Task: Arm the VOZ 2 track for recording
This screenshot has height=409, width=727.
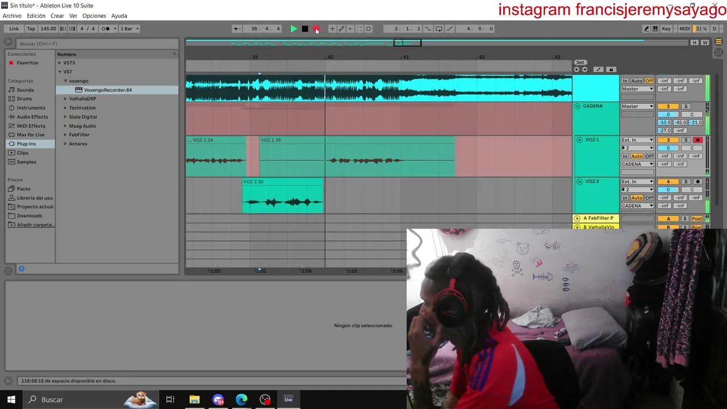Action: click(x=698, y=182)
